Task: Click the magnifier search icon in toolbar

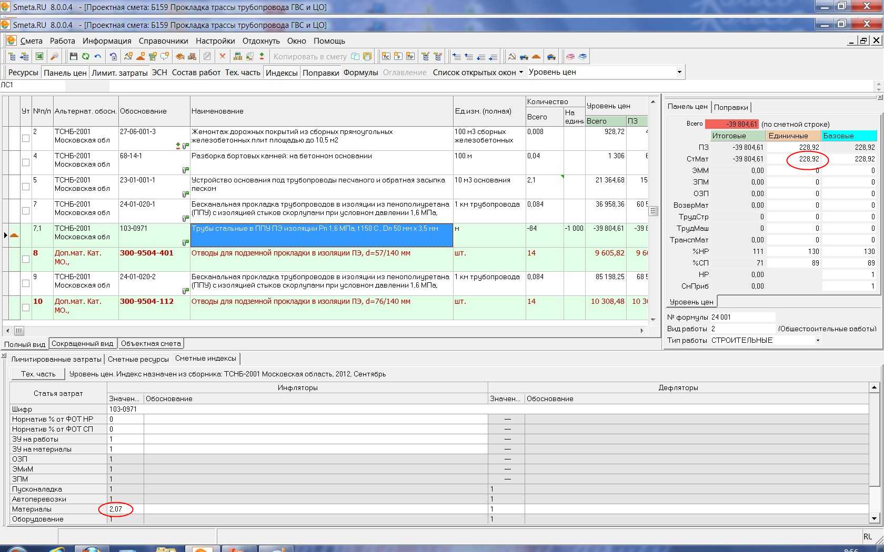Action: click(x=54, y=57)
